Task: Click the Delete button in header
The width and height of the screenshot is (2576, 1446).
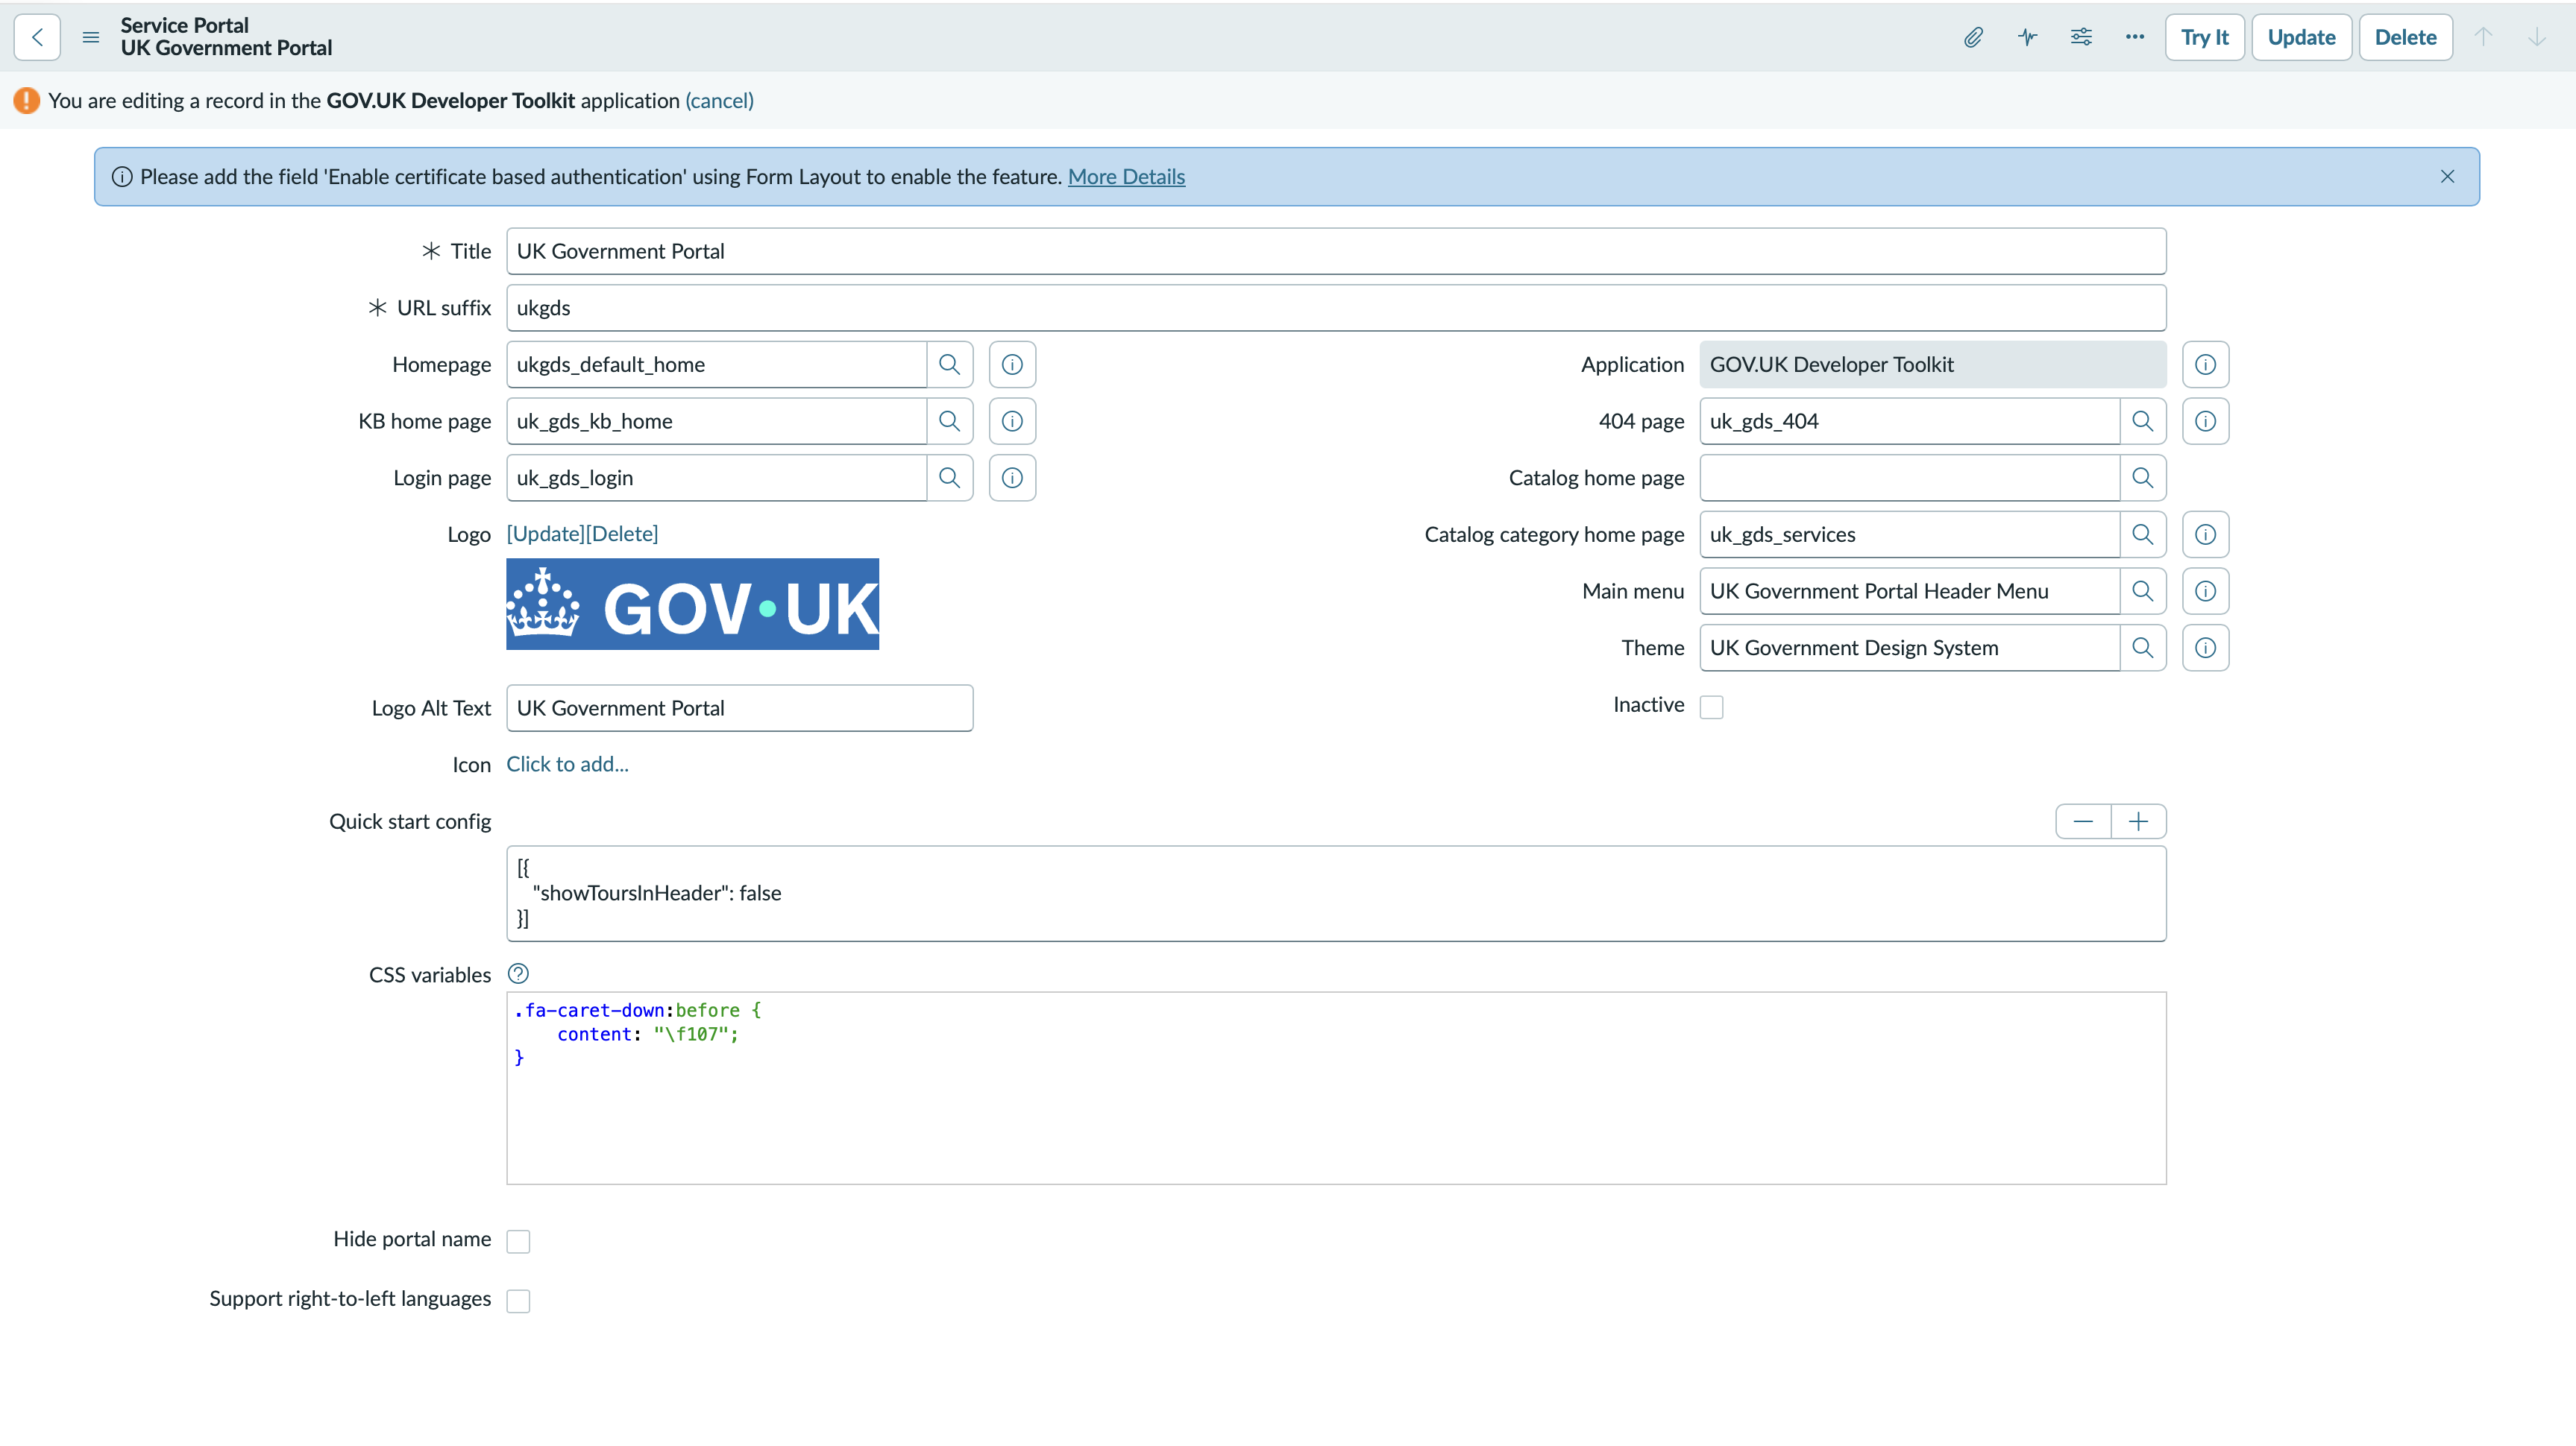Action: (2405, 37)
